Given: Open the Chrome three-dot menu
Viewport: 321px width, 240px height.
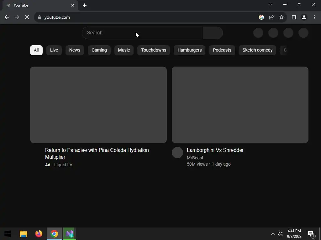Looking at the screenshot, I should [x=314, y=17].
